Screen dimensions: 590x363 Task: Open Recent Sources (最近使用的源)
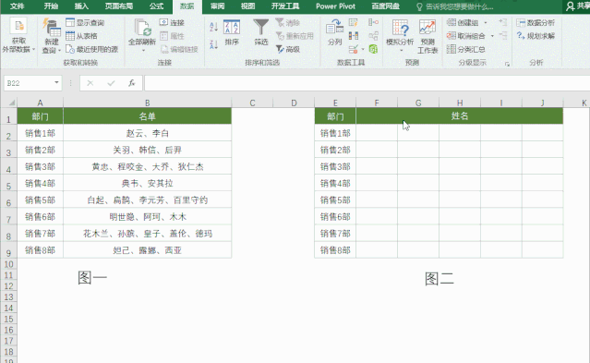tap(92, 49)
